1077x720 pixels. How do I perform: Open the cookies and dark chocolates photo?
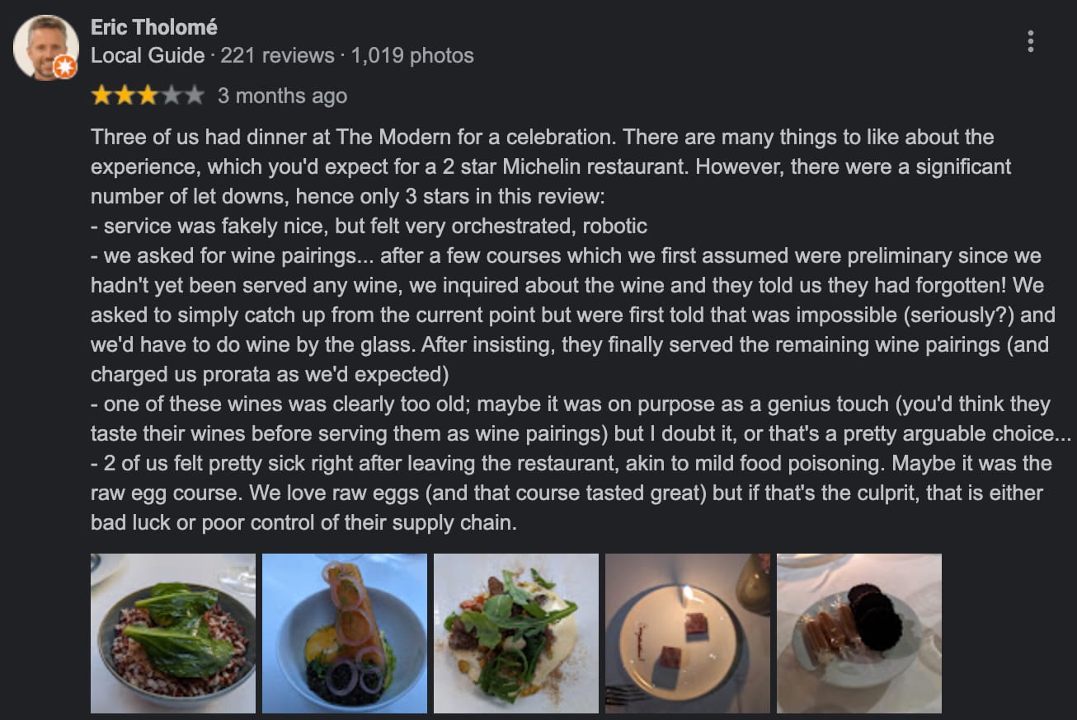point(859,633)
